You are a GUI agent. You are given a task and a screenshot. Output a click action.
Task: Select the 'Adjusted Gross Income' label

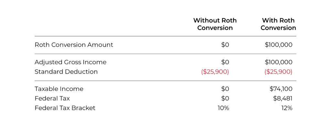pyautogui.click(x=70, y=62)
